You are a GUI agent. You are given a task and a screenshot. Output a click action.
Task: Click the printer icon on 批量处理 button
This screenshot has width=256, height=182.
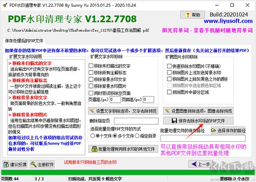[94, 149]
